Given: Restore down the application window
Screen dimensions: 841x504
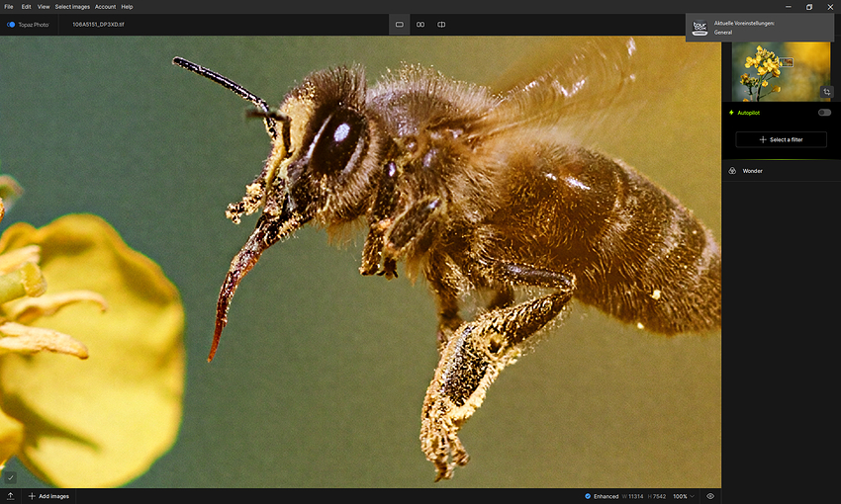Looking at the screenshot, I should [808, 7].
